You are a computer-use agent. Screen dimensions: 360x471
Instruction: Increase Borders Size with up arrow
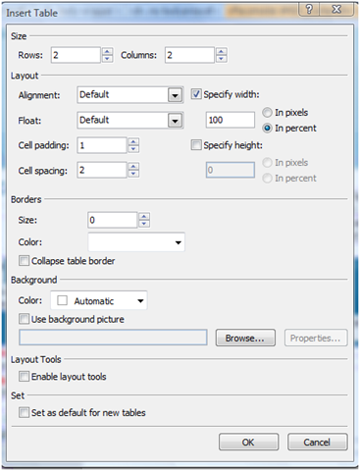144,216
